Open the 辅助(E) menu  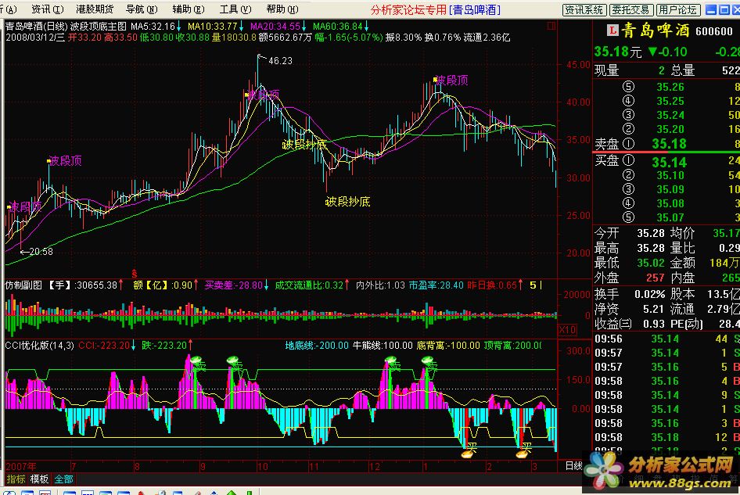[189, 9]
